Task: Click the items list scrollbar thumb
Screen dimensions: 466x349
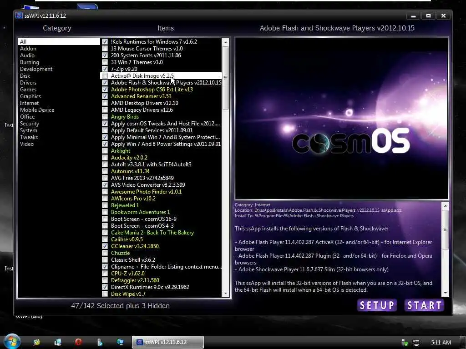Action: pyautogui.click(x=226, y=78)
